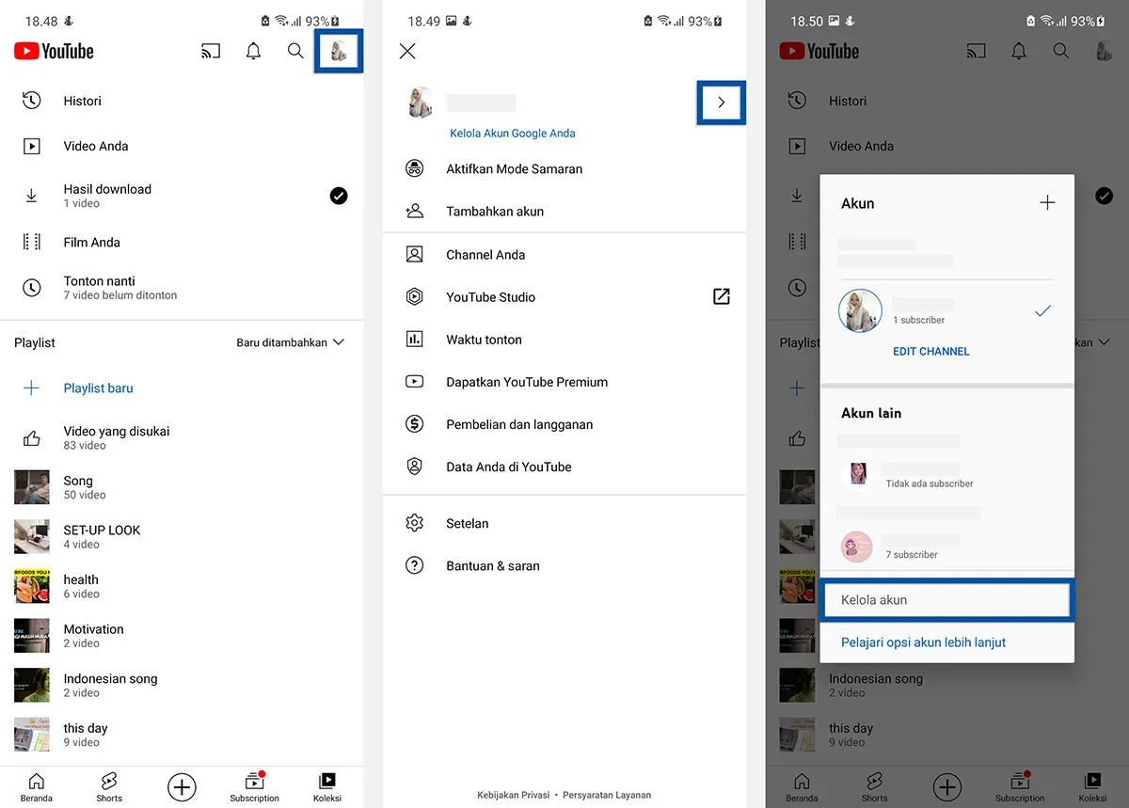1129x808 pixels.
Task: Open notifications via the bell icon
Action: click(x=253, y=51)
